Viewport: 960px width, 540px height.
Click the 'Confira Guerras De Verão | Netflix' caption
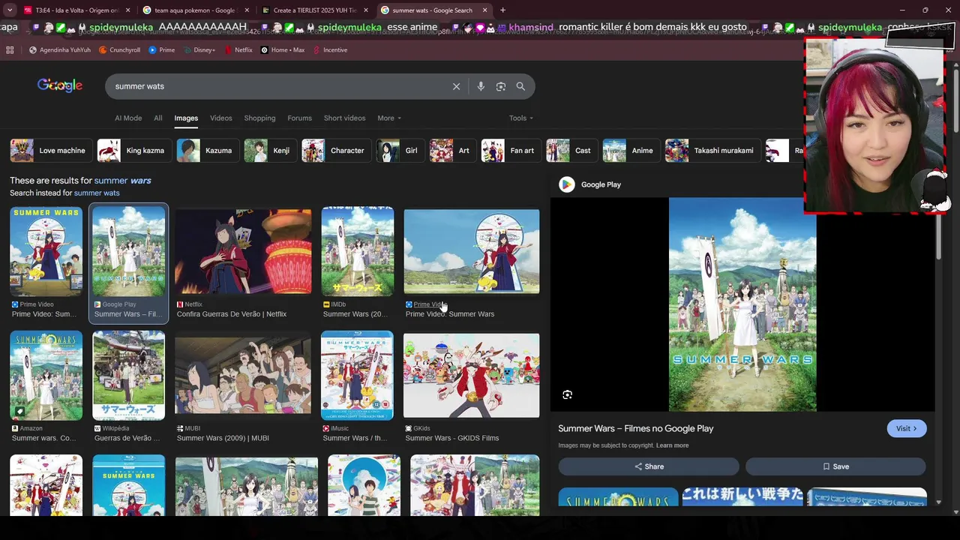pyautogui.click(x=232, y=314)
